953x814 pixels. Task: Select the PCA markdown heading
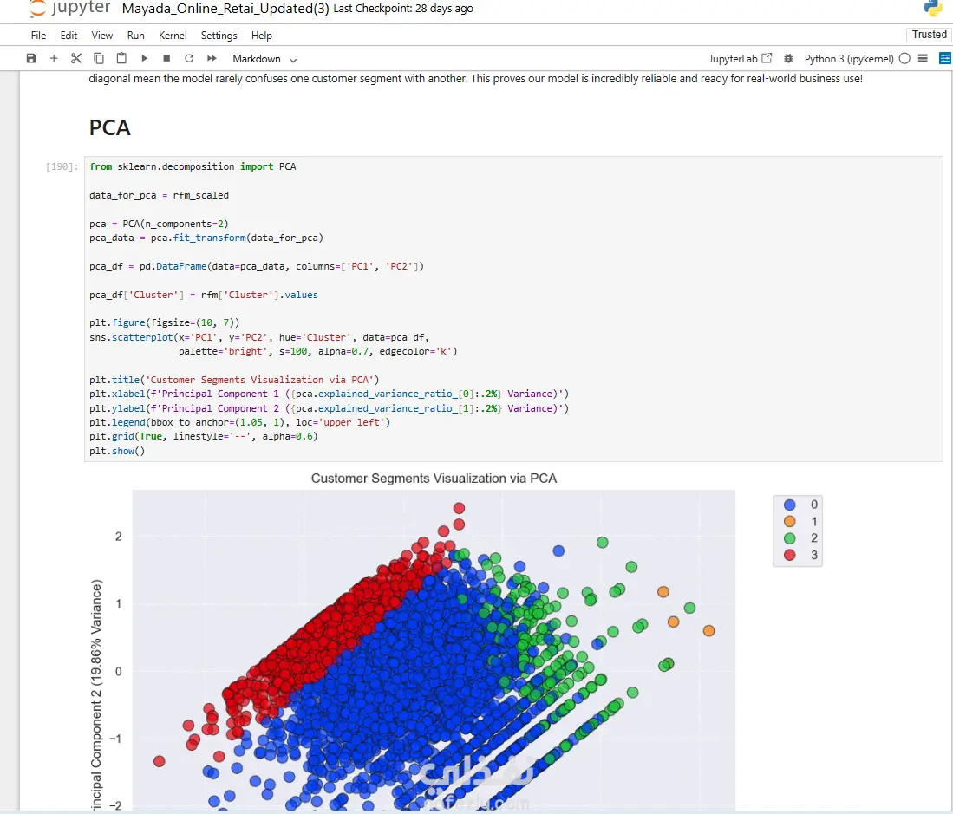pyautogui.click(x=109, y=127)
